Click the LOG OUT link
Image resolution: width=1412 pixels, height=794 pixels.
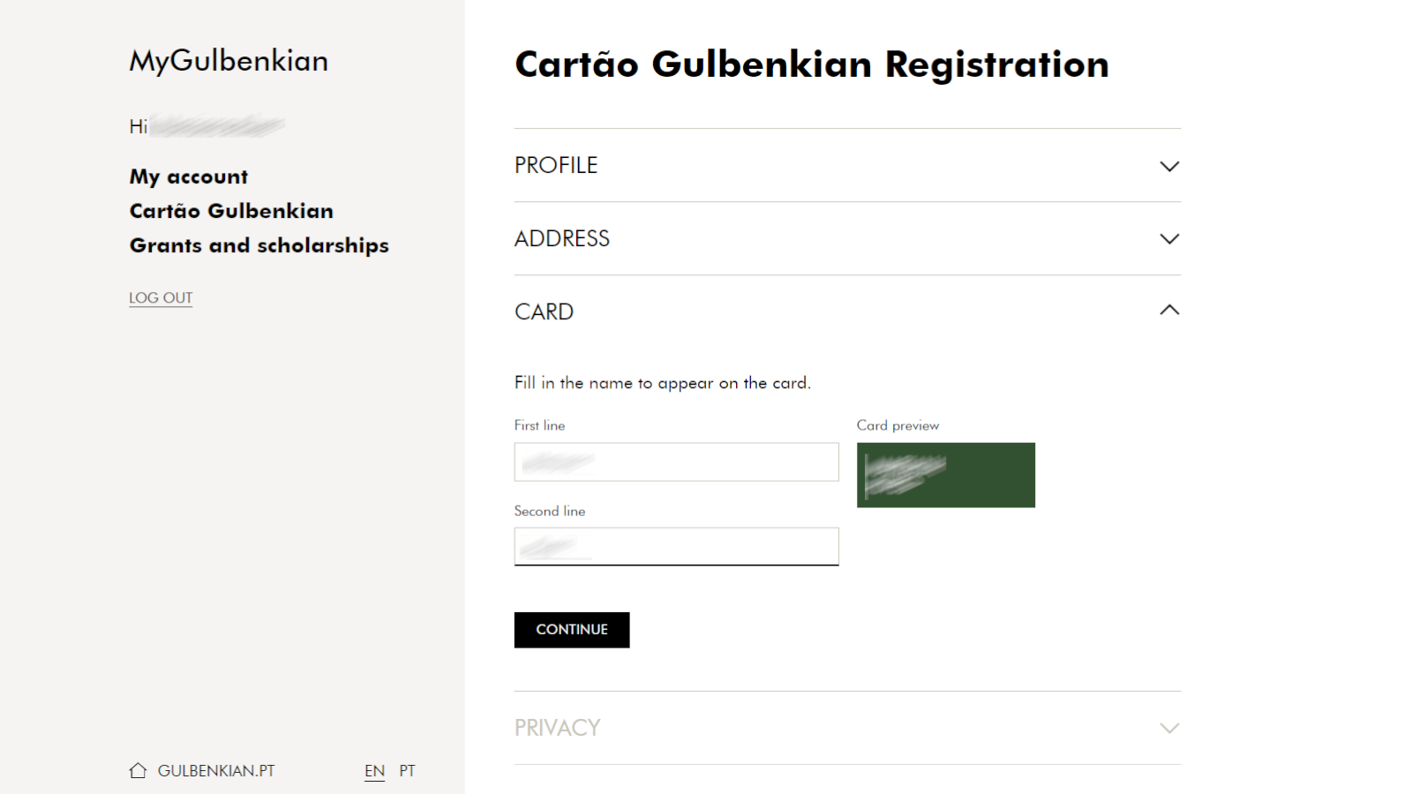pos(161,298)
